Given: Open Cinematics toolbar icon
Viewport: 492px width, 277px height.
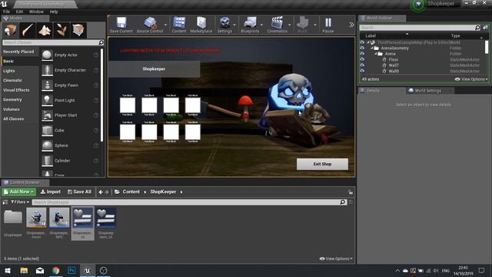Looking at the screenshot, I should click(278, 25).
